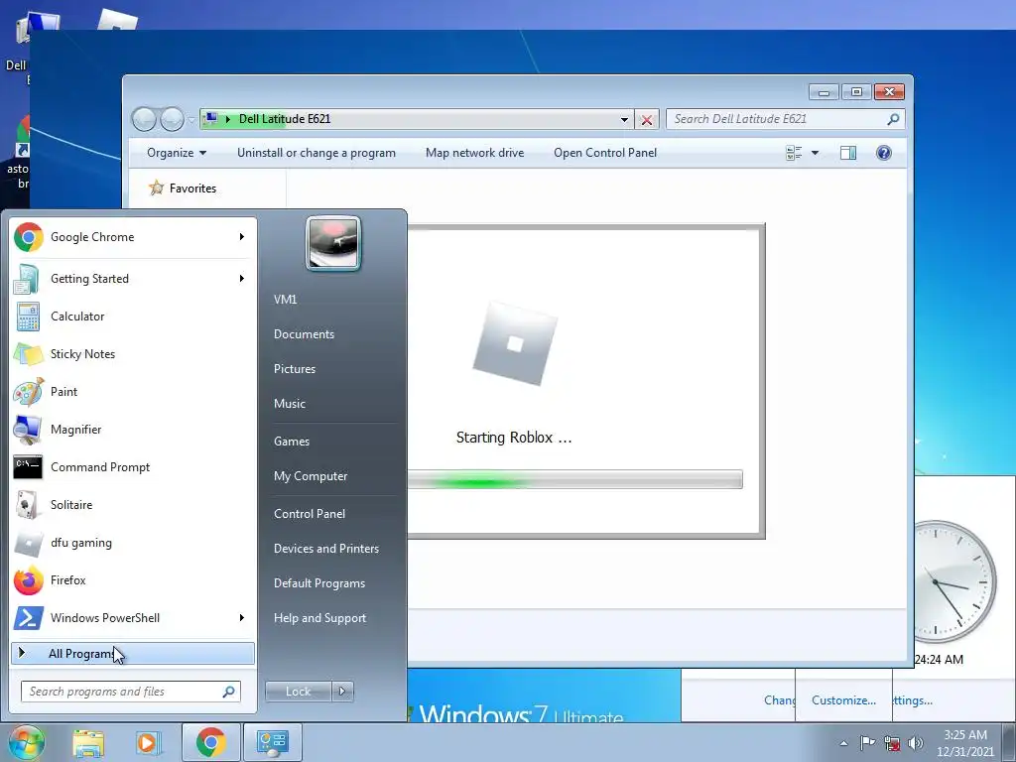
Task: Open Sticky Notes
Action: (133, 354)
